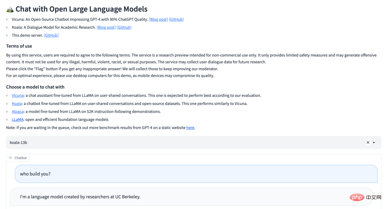The height and width of the screenshot is (209, 385).
Task: Follow the Koala model link
Action: 17,104
